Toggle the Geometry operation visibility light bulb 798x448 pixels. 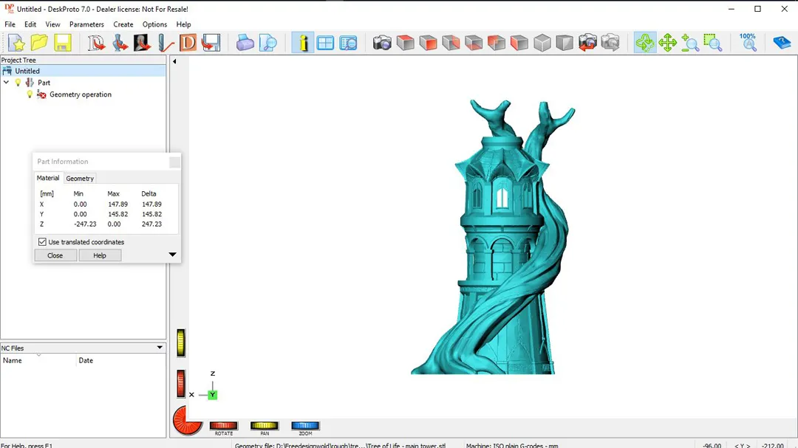(30, 94)
